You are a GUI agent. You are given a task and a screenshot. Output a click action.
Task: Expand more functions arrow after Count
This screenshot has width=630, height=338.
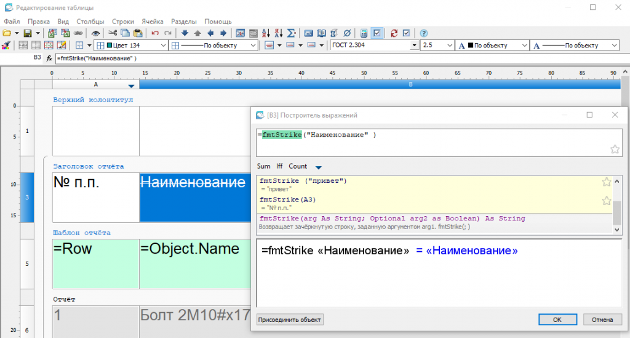318,167
